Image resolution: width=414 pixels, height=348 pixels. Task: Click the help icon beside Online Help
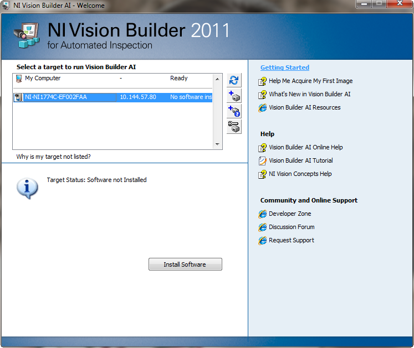click(x=263, y=147)
